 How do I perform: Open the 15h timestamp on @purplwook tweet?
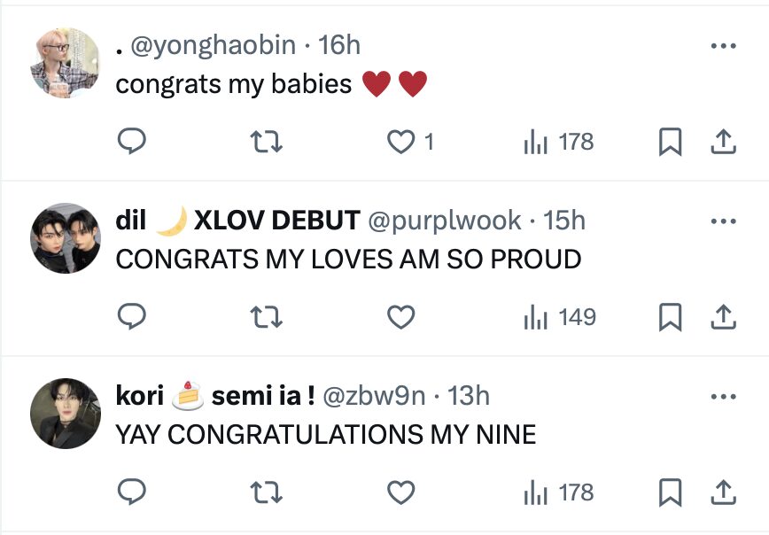click(x=564, y=221)
